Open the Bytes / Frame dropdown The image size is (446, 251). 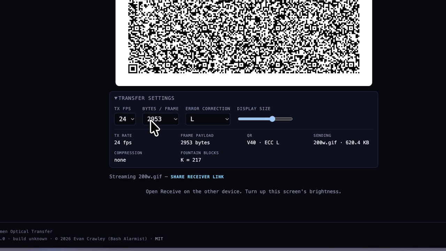[x=161, y=119]
